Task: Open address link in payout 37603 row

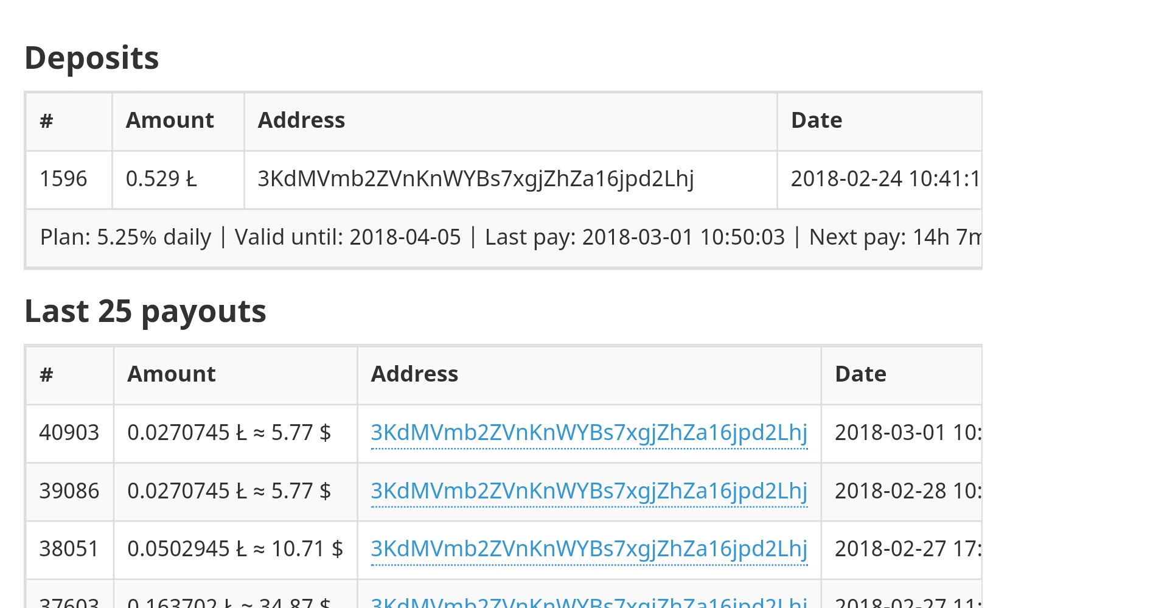Action: pos(589,601)
